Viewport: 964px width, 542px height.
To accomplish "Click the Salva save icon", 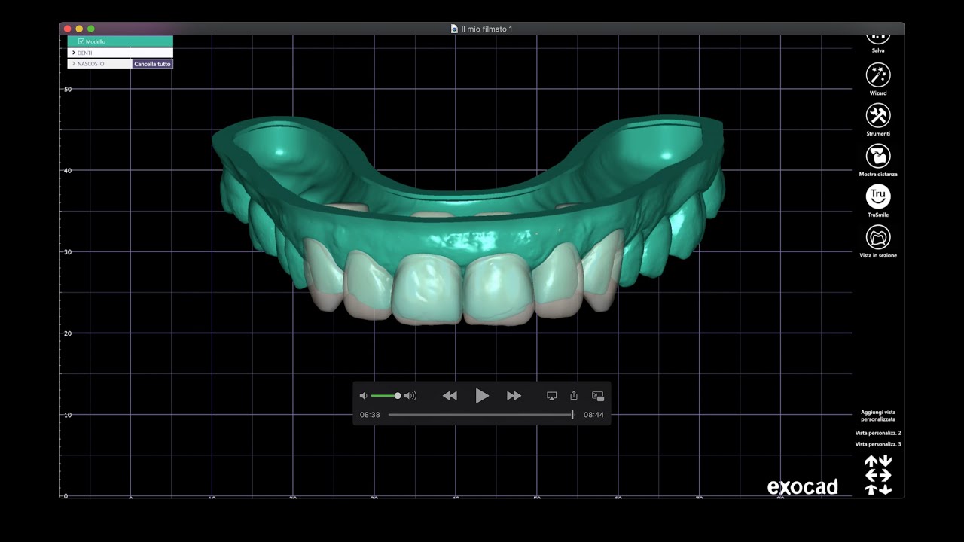I will (878, 38).
